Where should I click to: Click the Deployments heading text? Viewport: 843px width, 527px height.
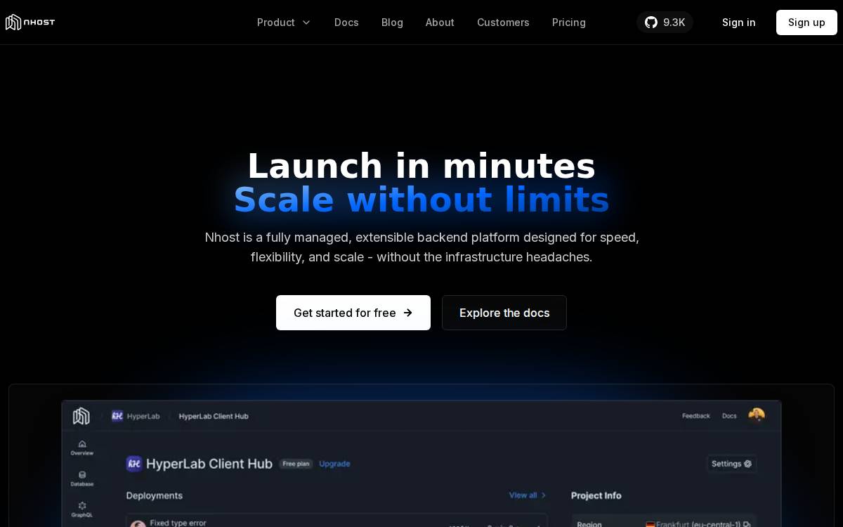click(155, 495)
